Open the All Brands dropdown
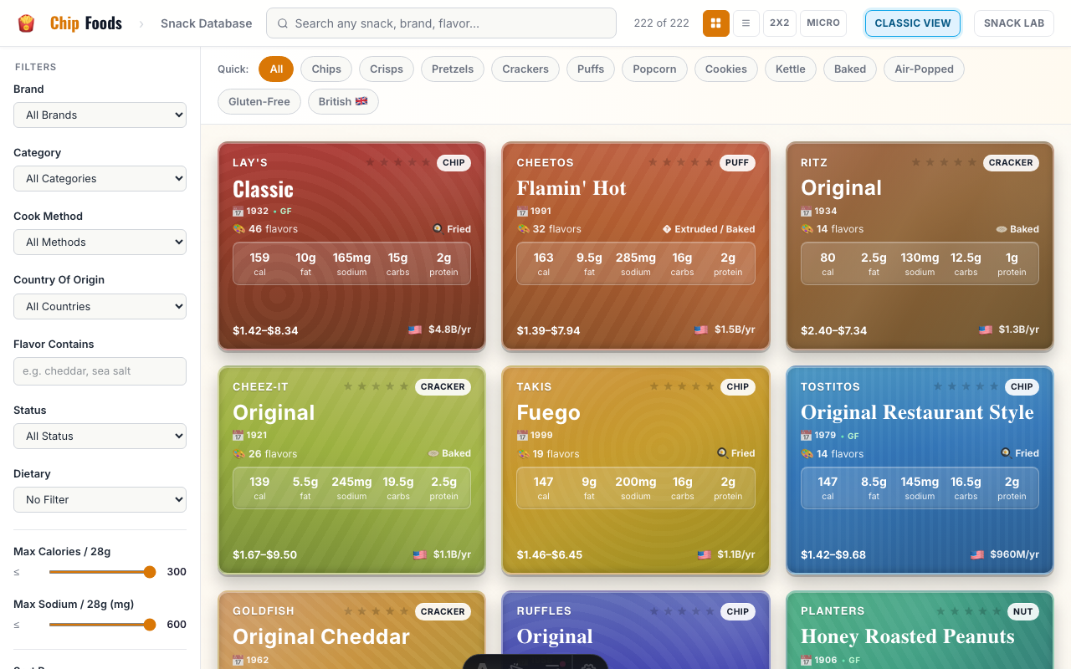1071x669 pixels. (100, 115)
